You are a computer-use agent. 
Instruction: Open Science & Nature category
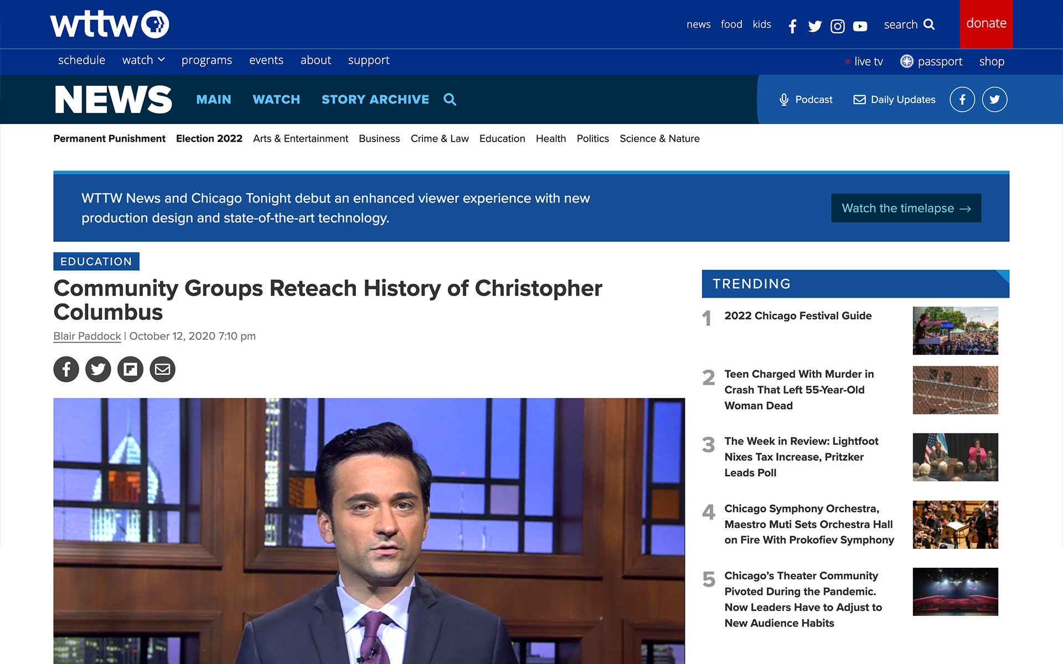(659, 138)
